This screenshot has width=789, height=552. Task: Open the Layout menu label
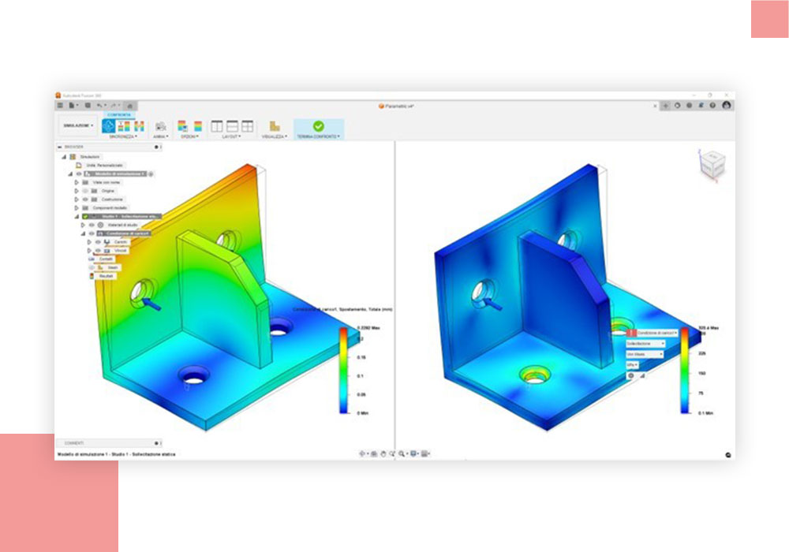[231, 136]
